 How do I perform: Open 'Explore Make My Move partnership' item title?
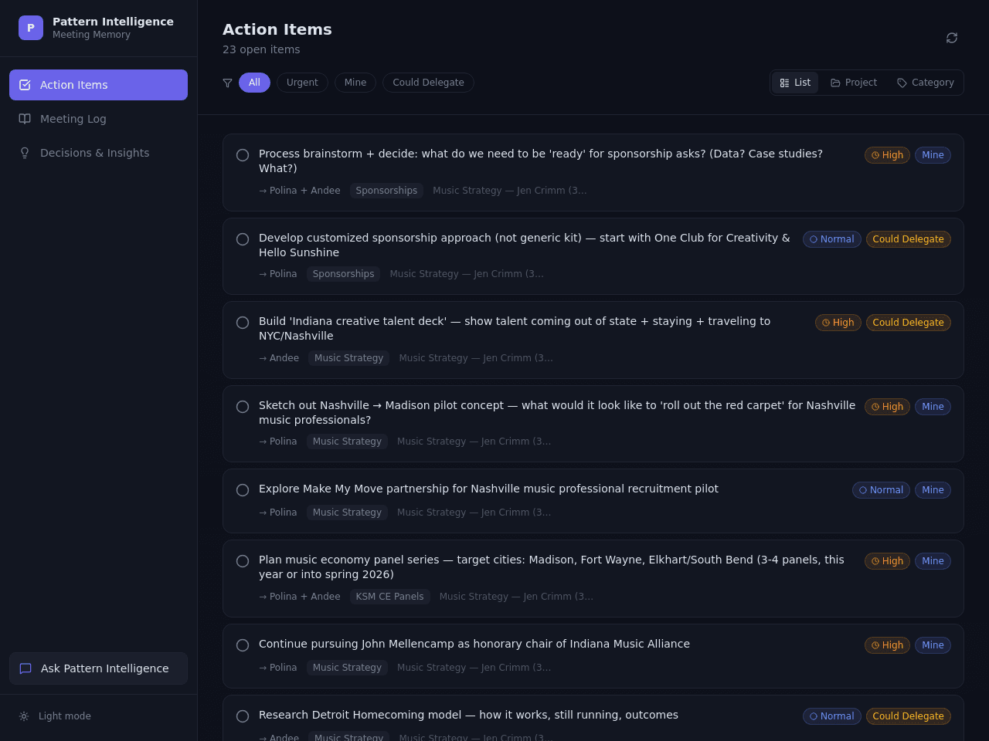pyautogui.click(x=488, y=489)
